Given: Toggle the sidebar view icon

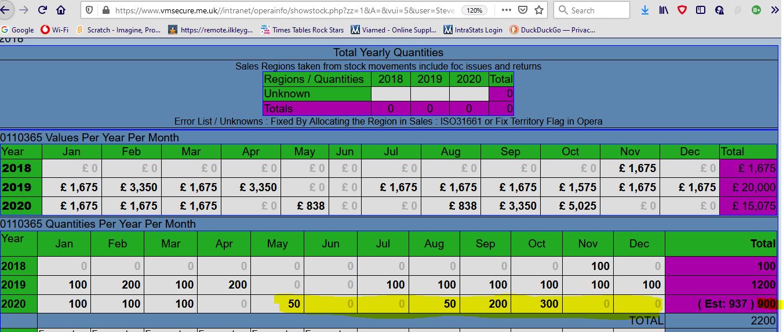Looking at the screenshot, I should point(701,10).
